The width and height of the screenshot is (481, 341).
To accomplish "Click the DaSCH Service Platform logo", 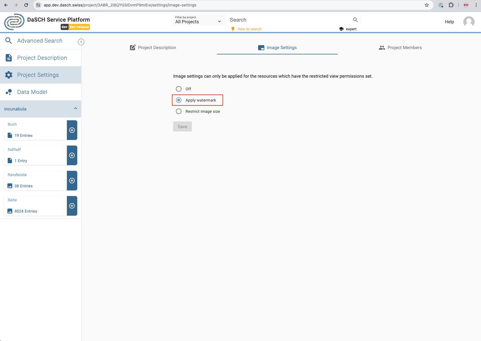I will tap(15, 22).
